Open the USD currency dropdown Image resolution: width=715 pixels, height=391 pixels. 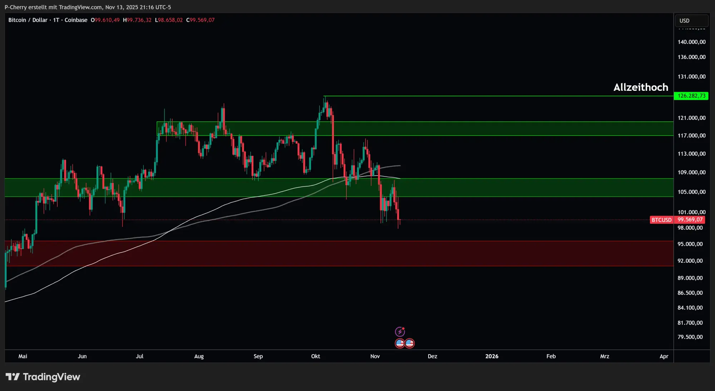tap(691, 20)
